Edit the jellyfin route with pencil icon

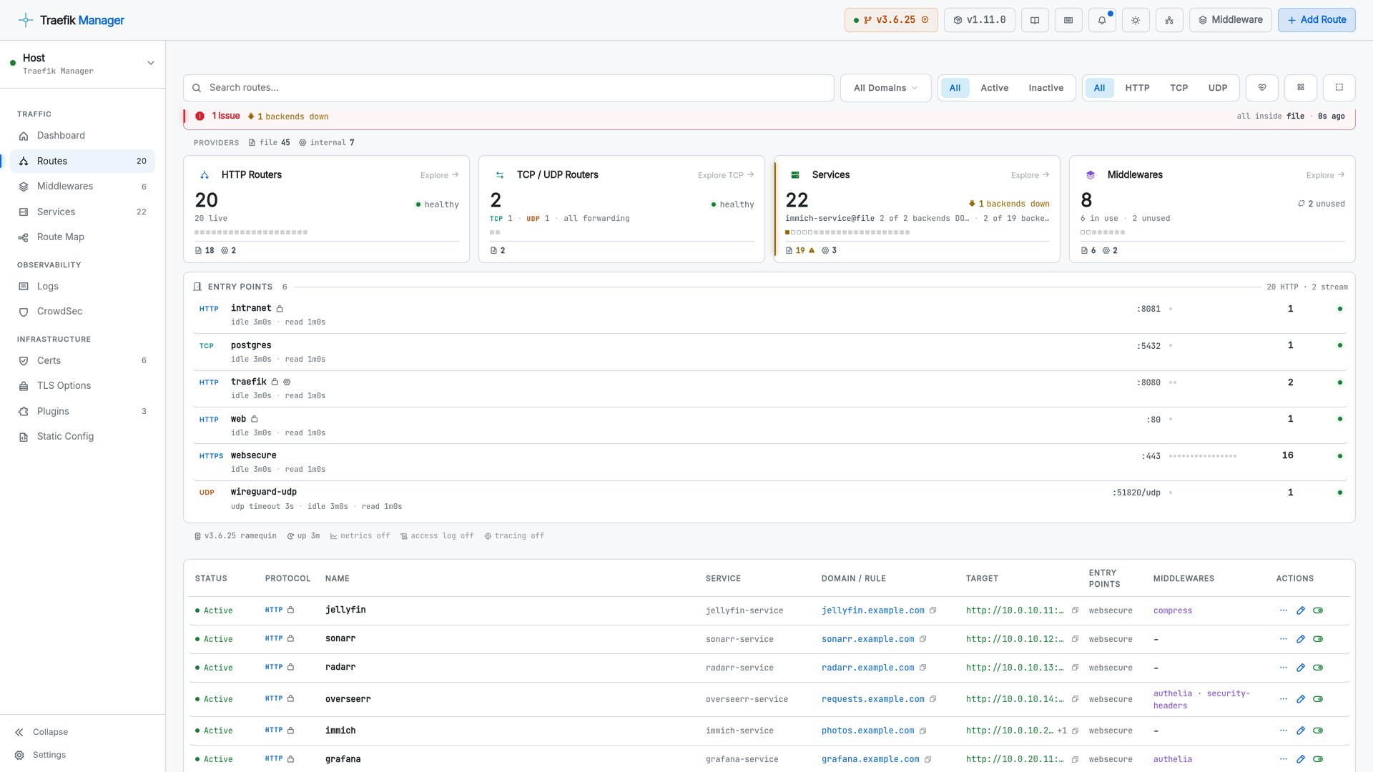coord(1301,610)
